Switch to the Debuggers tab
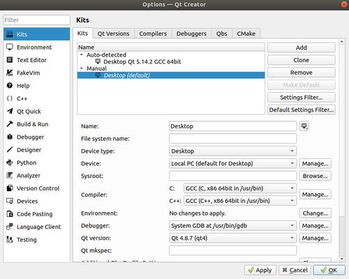 coord(191,33)
